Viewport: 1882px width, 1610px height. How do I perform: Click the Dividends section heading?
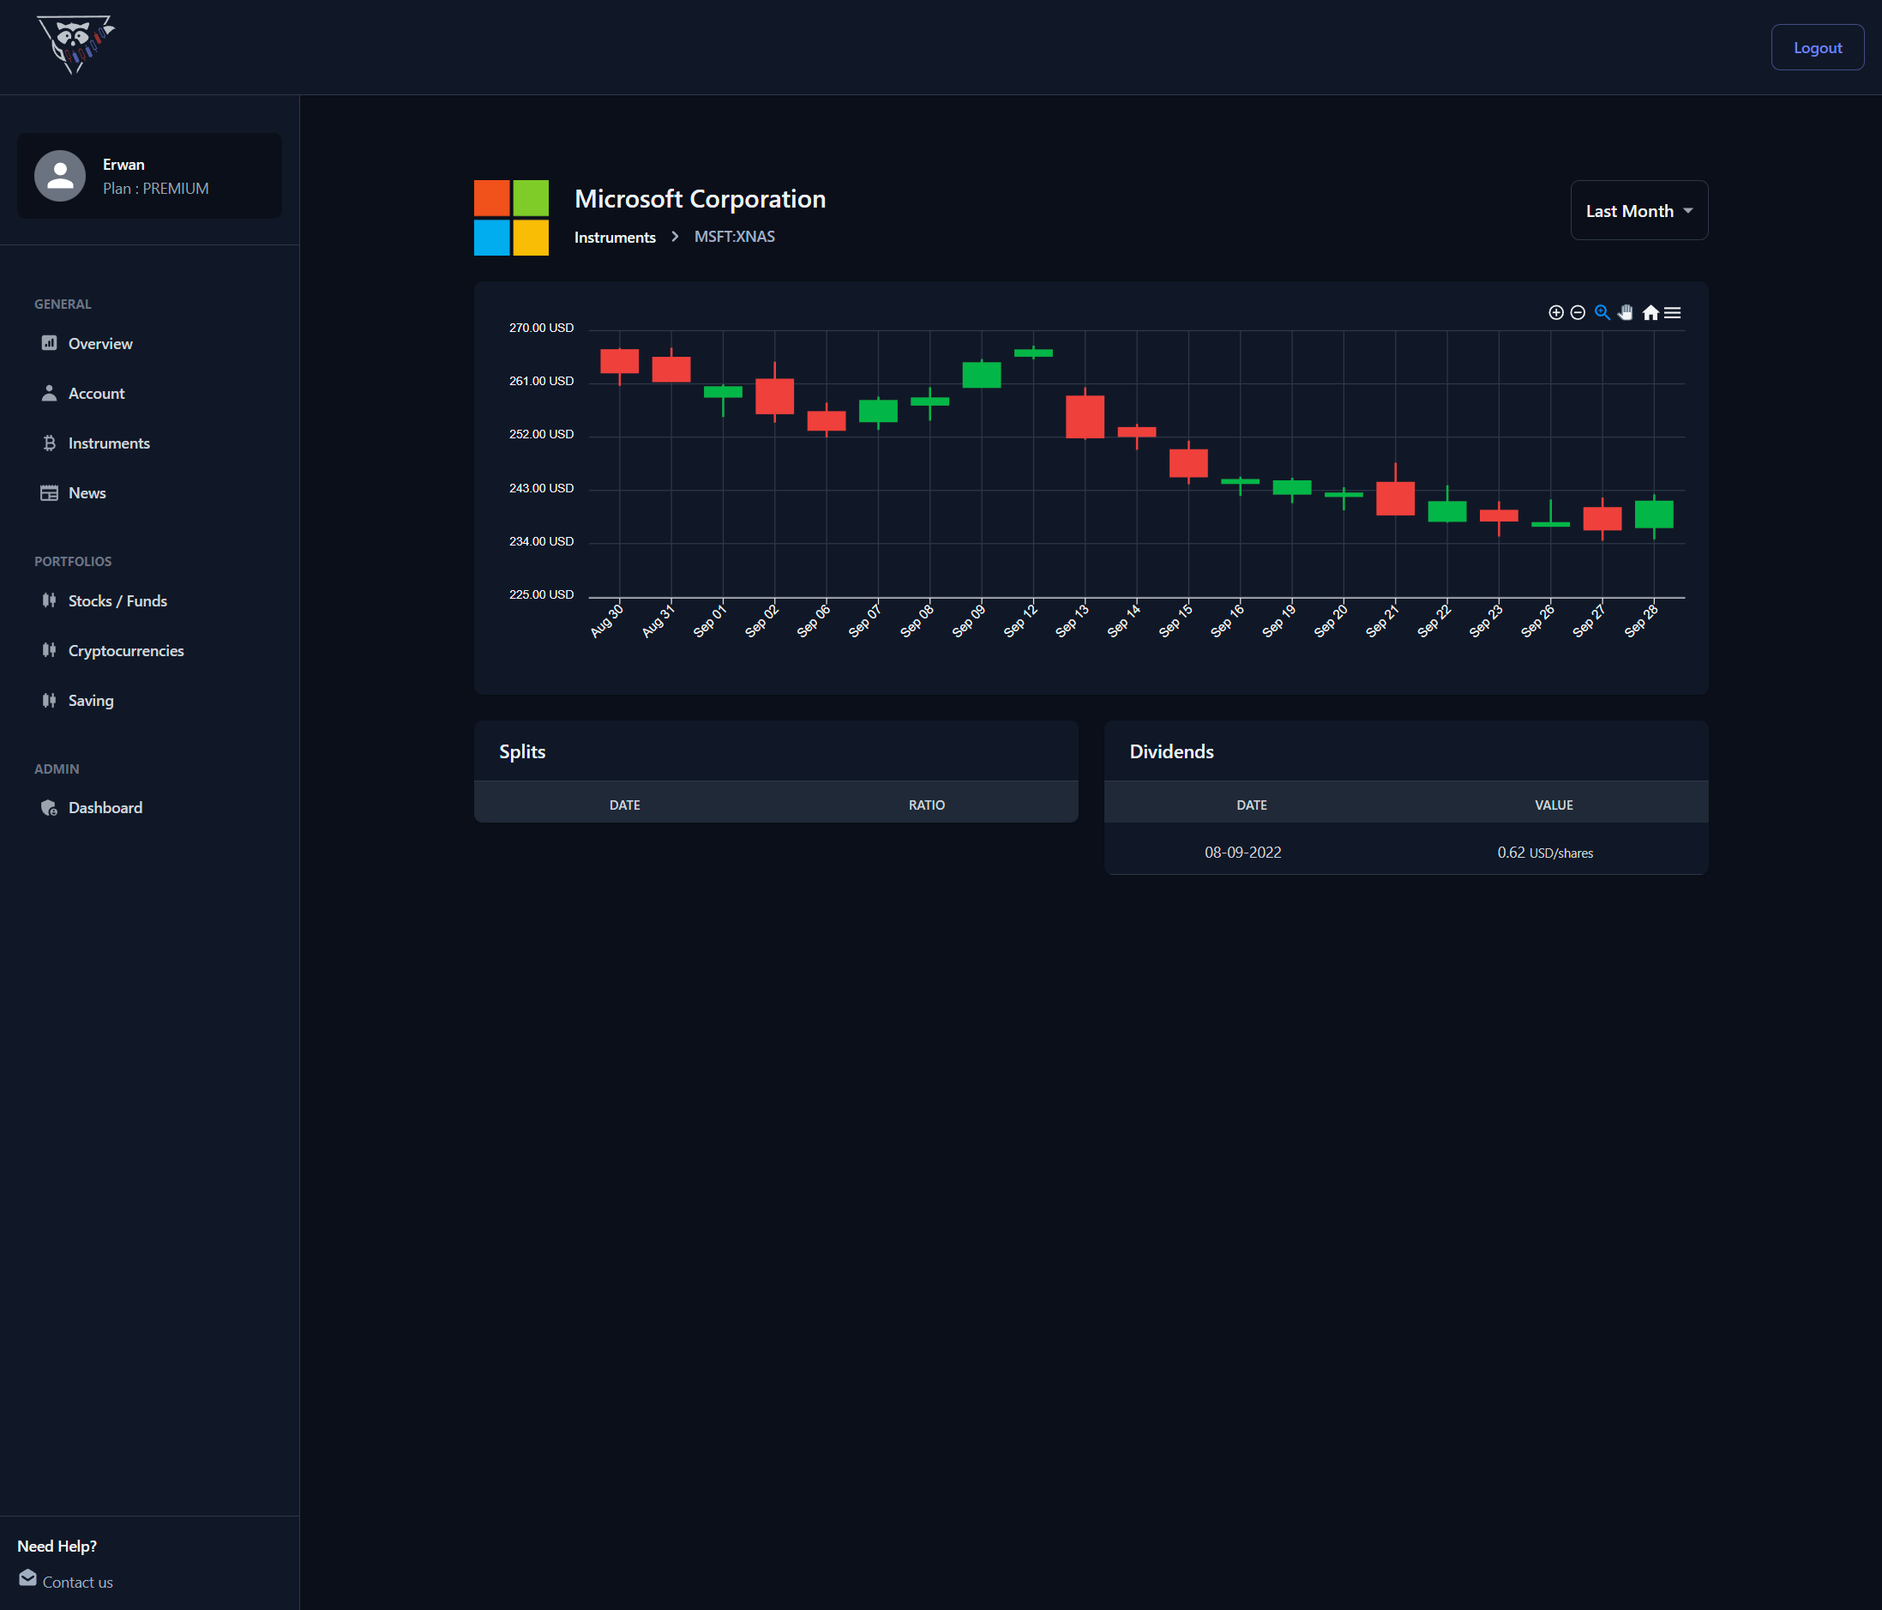(1172, 751)
